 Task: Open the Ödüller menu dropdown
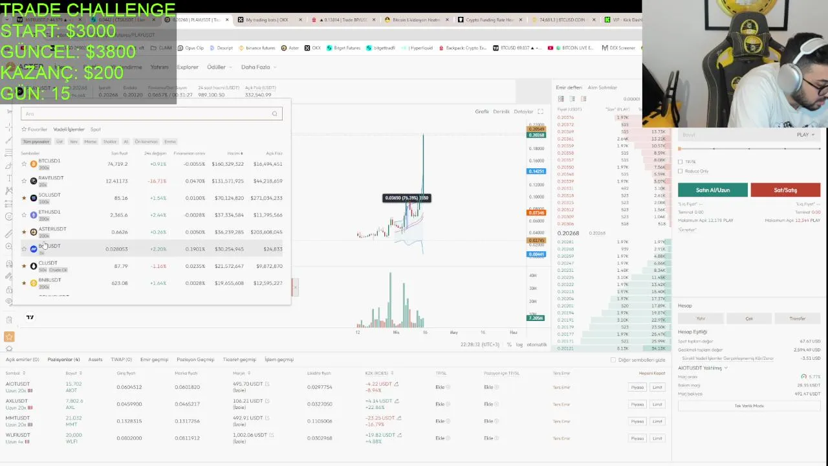pos(219,67)
